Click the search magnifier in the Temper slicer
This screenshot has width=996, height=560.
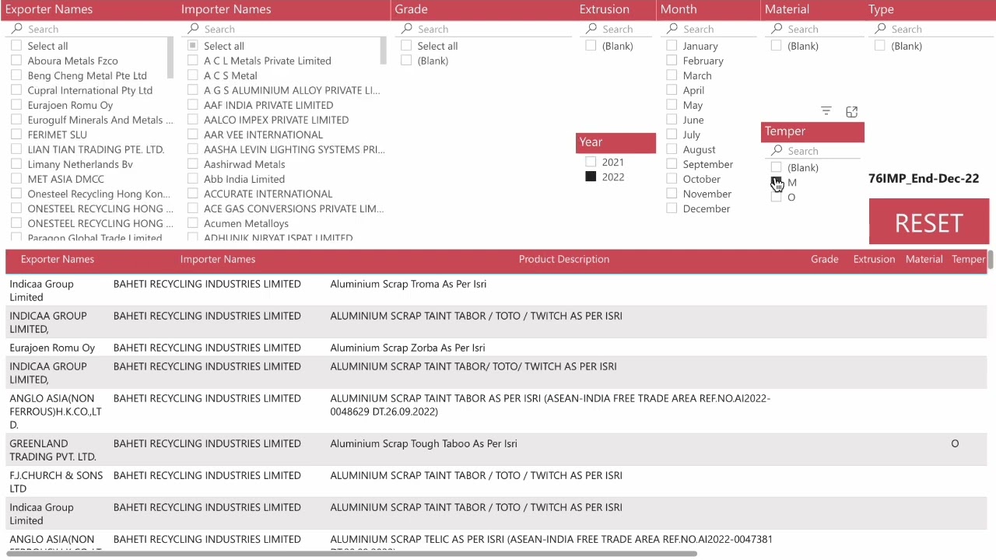pyautogui.click(x=777, y=151)
